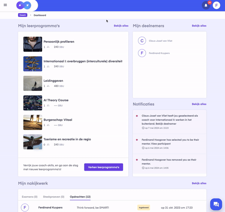This screenshot has width=225, height=212.
Task: Open Ferdinand Kuypers avatar in Mijn deelnemers
Action: click(x=142, y=53)
